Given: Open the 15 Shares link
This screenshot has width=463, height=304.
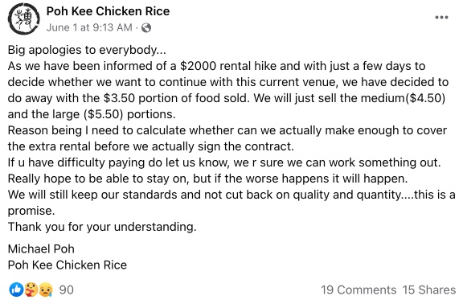Looking at the screenshot, I should [429, 290].
